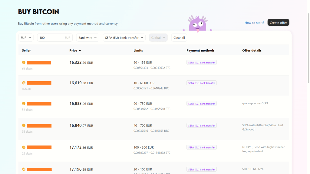Viewport: 310px width, 174px height.
Task: Click the seller avatar with 54 deals
Action: coord(24,104)
